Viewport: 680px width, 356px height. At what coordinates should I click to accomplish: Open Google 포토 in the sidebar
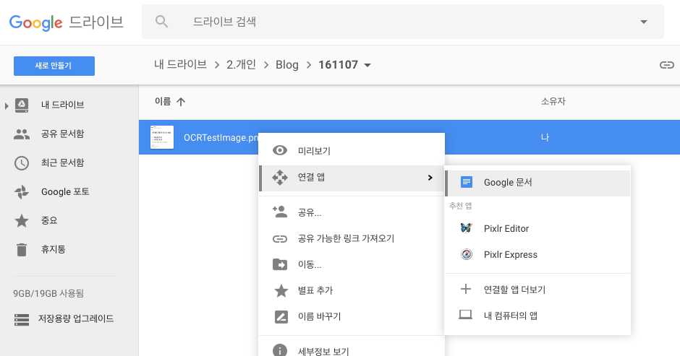pos(65,192)
